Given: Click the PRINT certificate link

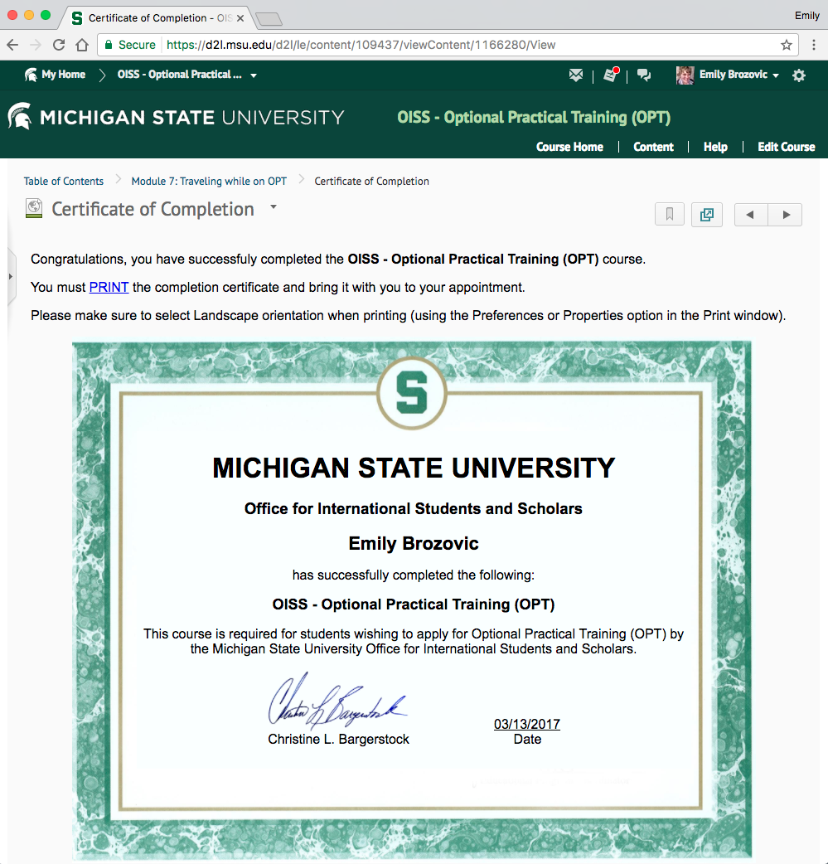Looking at the screenshot, I should (x=109, y=287).
